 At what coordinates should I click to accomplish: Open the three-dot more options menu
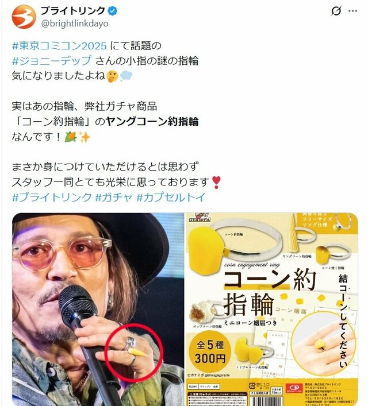[x=352, y=11]
